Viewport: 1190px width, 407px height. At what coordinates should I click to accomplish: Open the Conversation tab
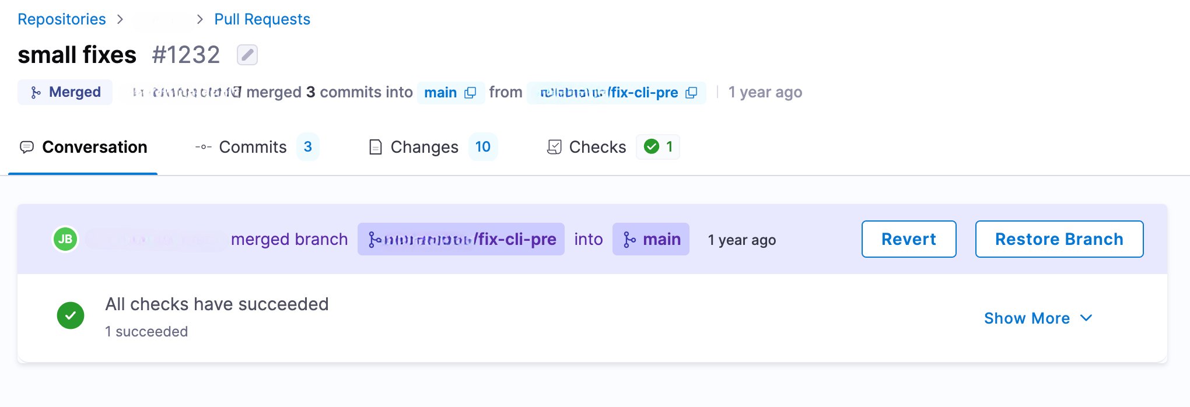click(x=83, y=147)
